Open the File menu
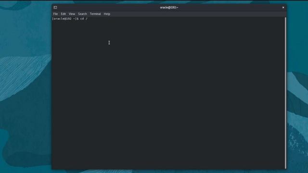Image resolution: width=308 pixels, height=173 pixels. point(55,14)
